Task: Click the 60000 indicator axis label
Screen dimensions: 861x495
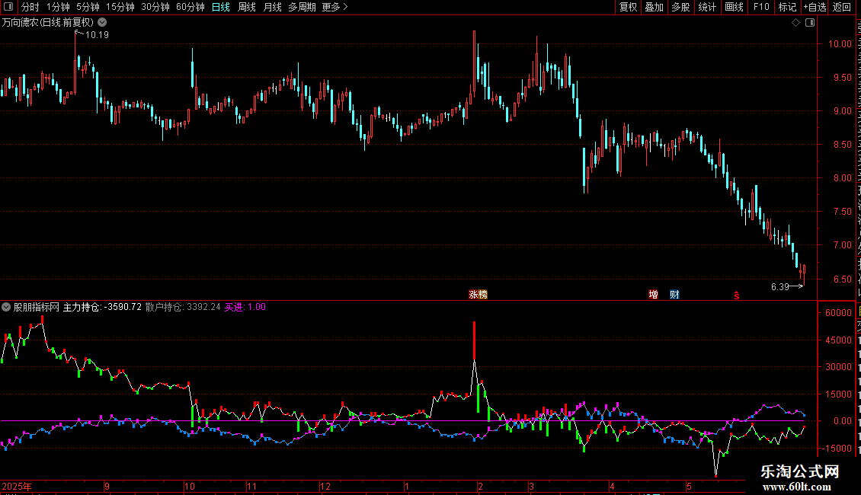Action: [x=838, y=313]
